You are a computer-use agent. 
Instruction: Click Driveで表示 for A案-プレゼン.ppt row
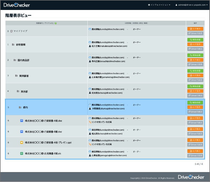[x=195, y=145]
